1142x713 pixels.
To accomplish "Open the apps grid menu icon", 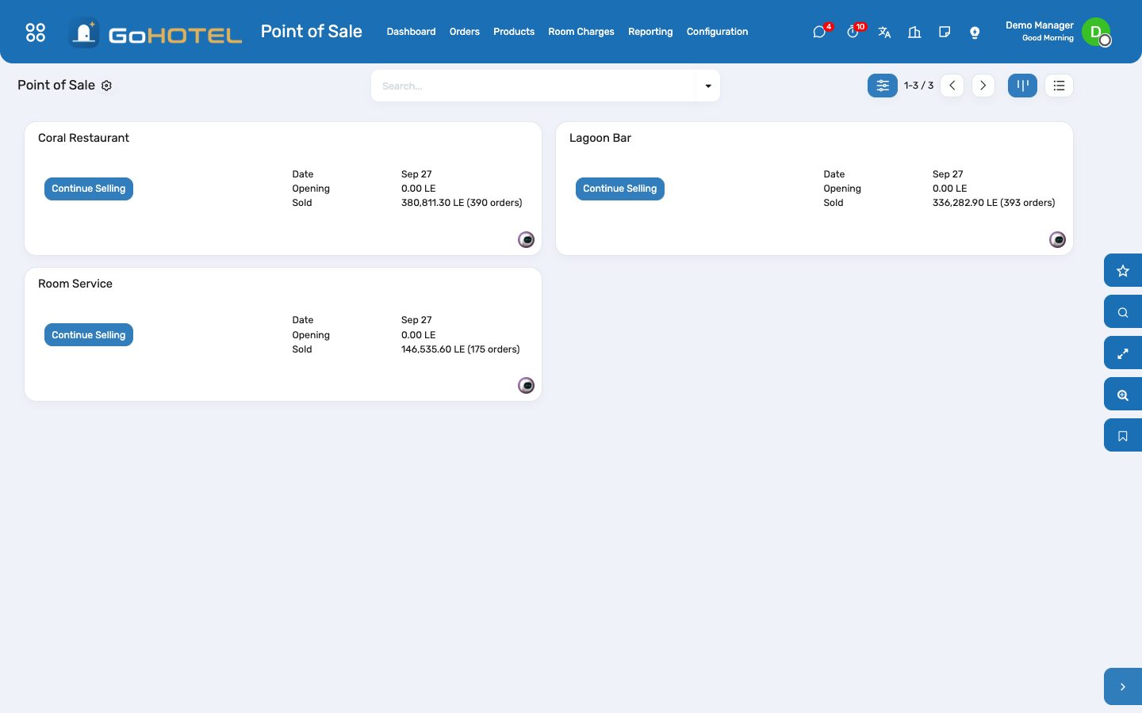I will click(x=36, y=32).
